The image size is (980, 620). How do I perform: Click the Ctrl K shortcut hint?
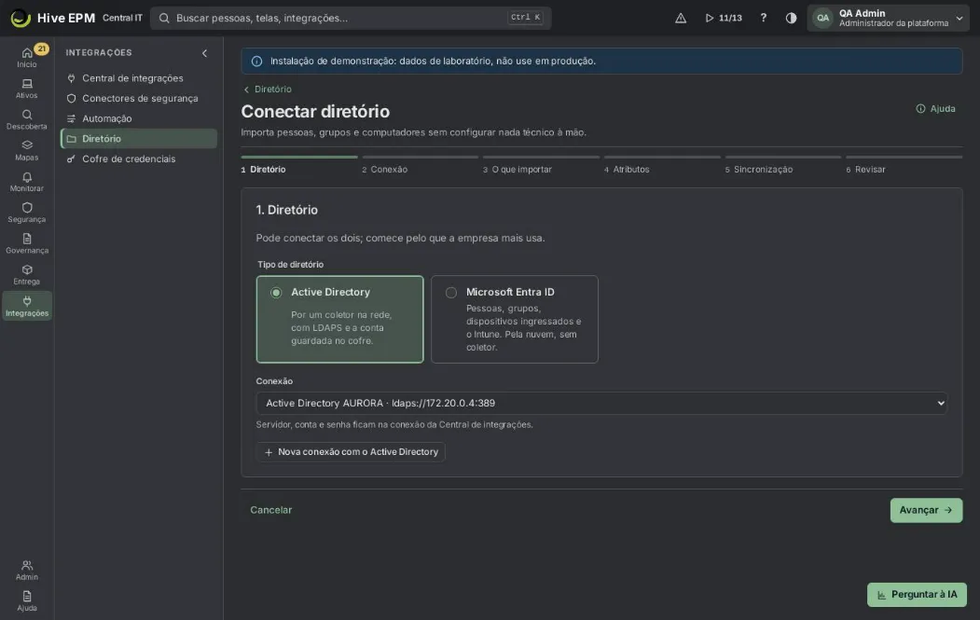[x=525, y=18]
